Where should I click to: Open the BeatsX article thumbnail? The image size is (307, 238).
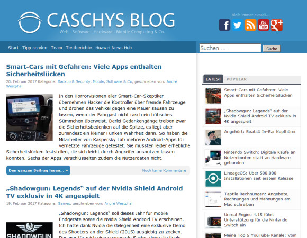[213, 138]
